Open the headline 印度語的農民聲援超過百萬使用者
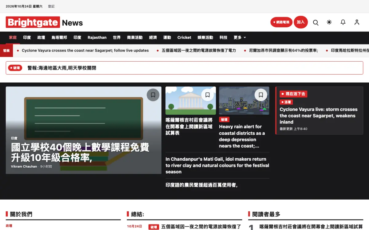369x230 pixels. click(201, 185)
